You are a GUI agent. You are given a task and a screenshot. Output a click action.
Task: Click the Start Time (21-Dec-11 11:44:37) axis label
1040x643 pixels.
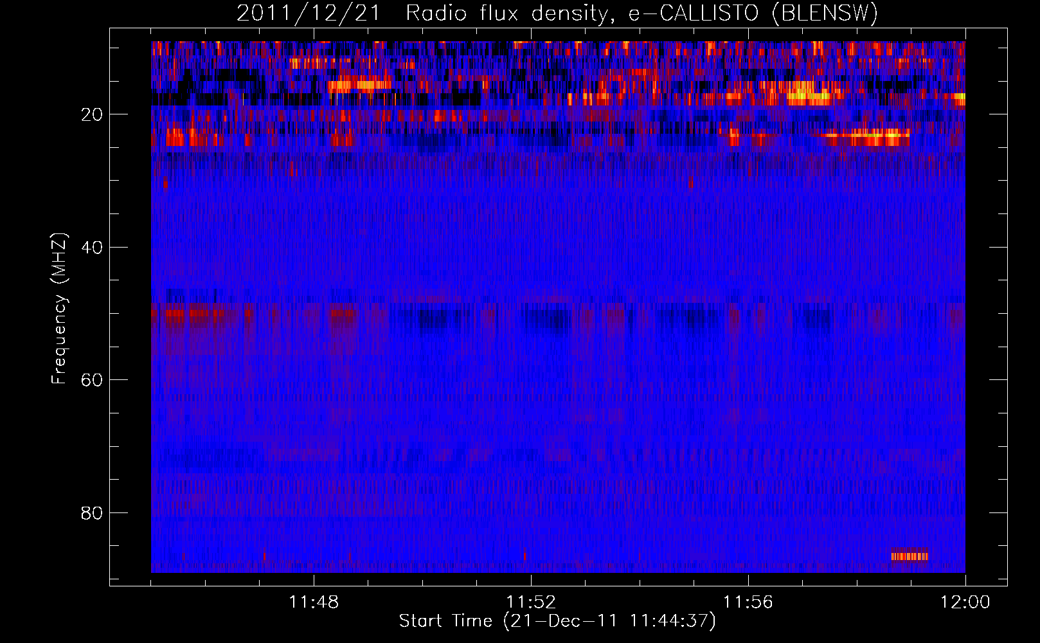click(x=557, y=621)
